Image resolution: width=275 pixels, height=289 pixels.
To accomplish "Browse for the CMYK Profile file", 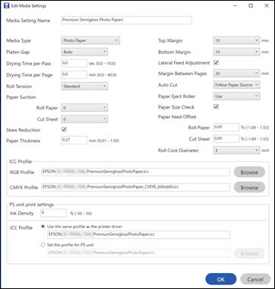I will coord(249,188).
